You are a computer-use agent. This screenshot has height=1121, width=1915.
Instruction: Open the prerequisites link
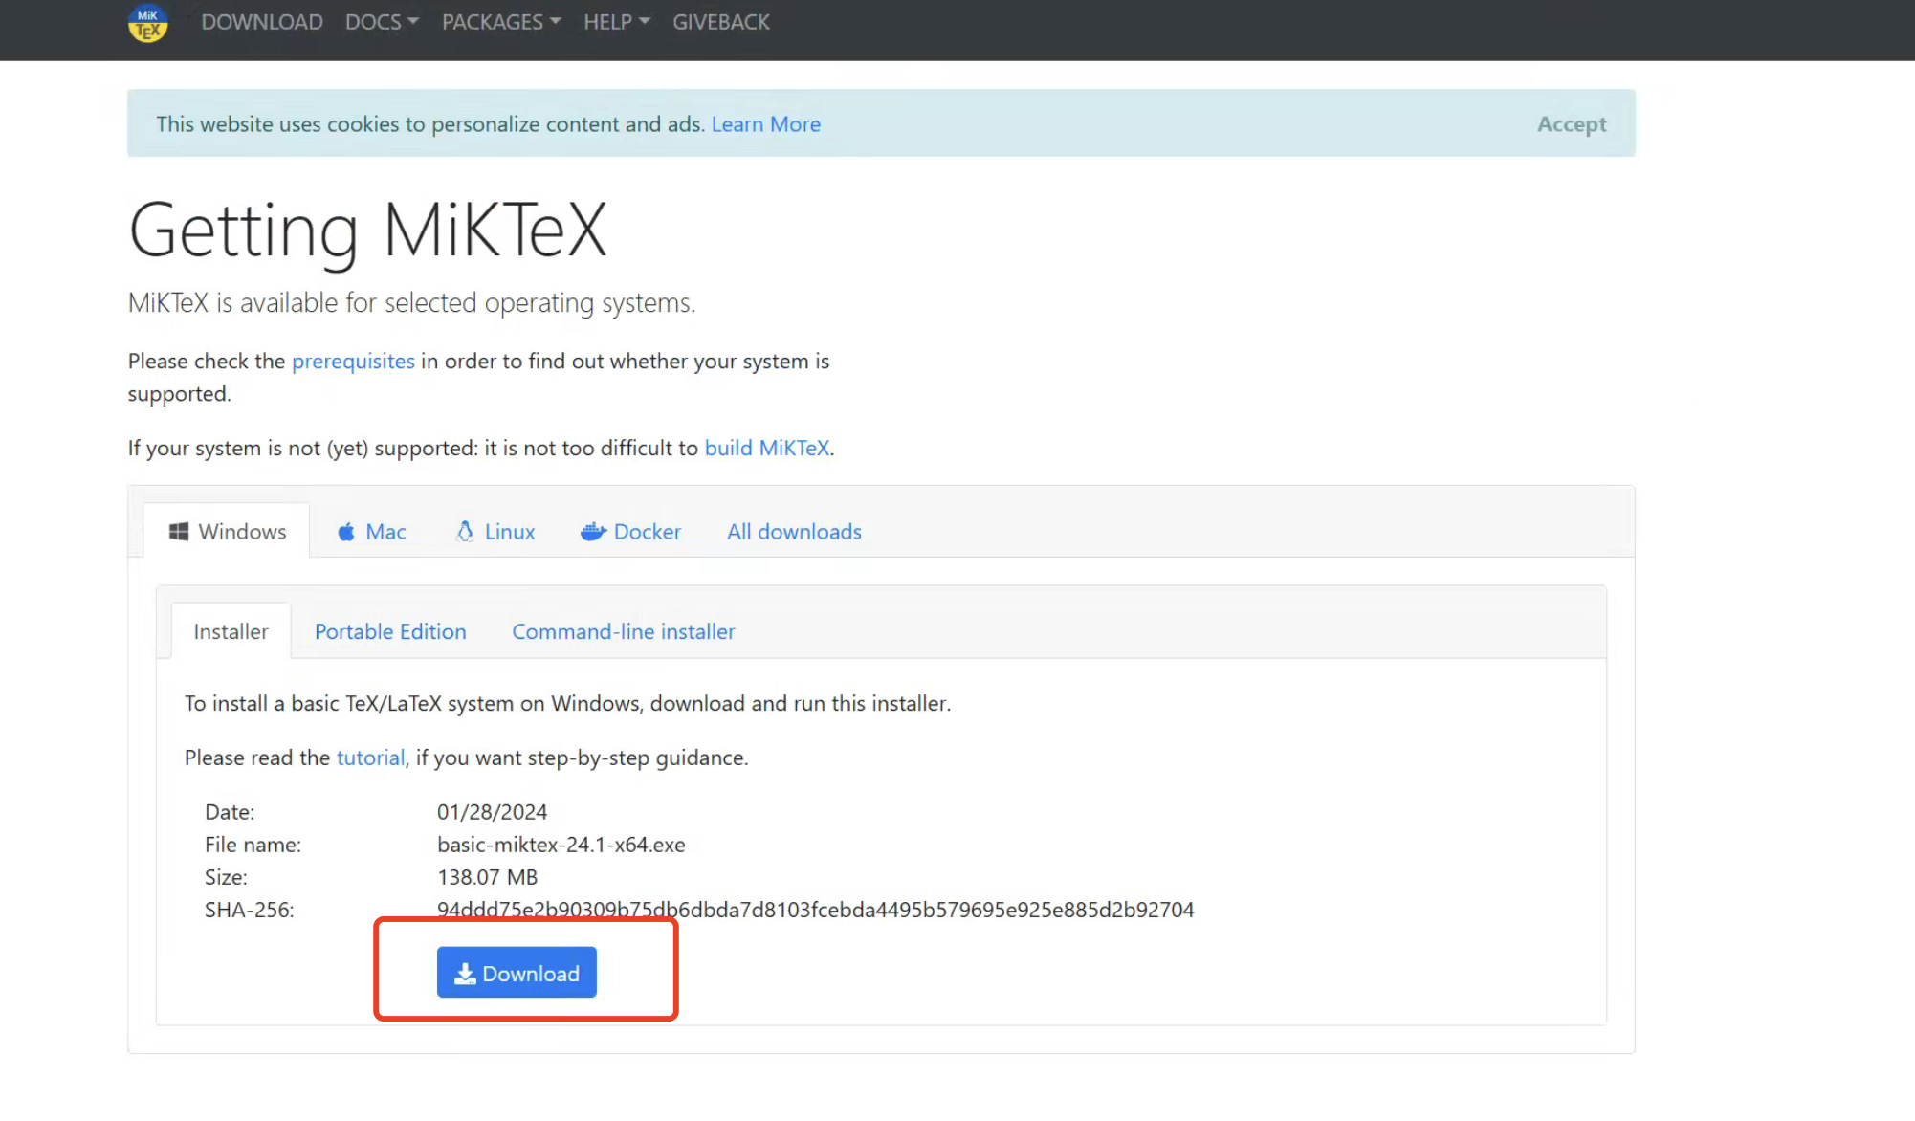[x=353, y=362]
